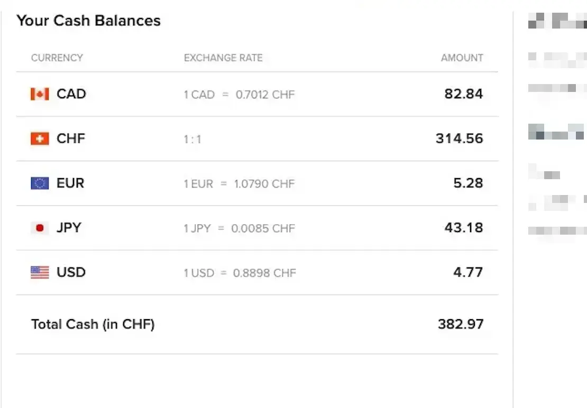The width and height of the screenshot is (587, 408).
Task: Click the United States flag icon
Action: click(40, 273)
